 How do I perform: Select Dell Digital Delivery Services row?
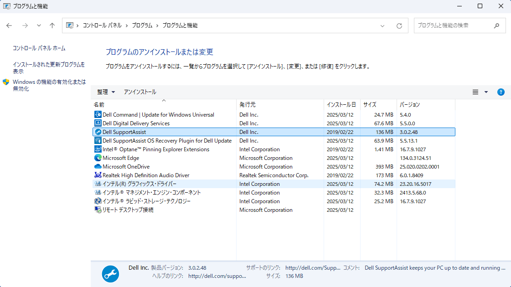pos(274,123)
